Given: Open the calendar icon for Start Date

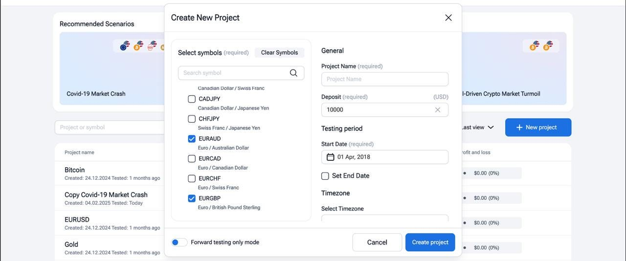Looking at the screenshot, I should 330,157.
